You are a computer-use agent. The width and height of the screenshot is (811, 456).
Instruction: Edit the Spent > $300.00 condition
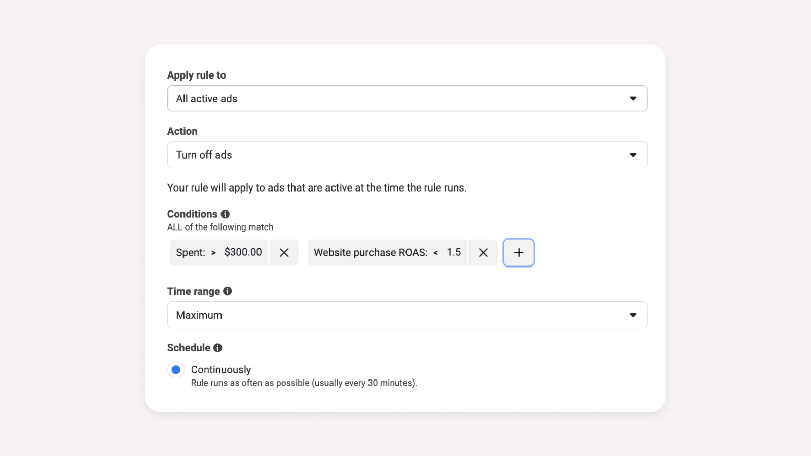[219, 252]
